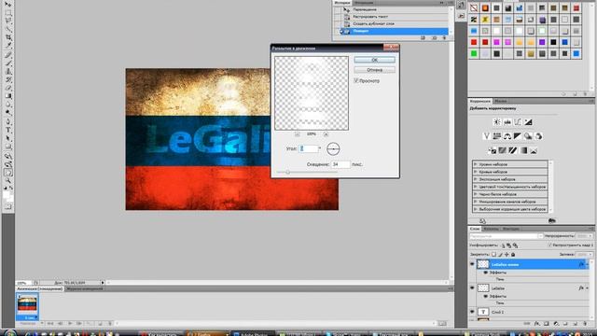This screenshot has height=336, width=597.
Task: Click the Смещение distance slider
Action: click(x=288, y=172)
